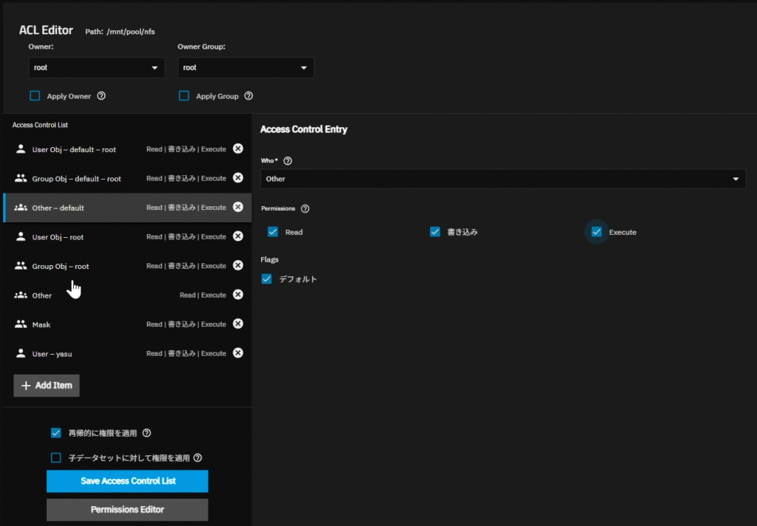Click the Flags section label
Image resolution: width=757 pixels, height=526 pixels.
point(269,259)
